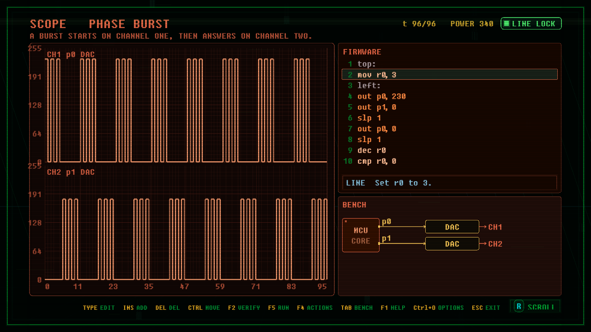Screen dimensions: 591x332
Task: Click the p1 port label on bench
Action: (x=386, y=238)
